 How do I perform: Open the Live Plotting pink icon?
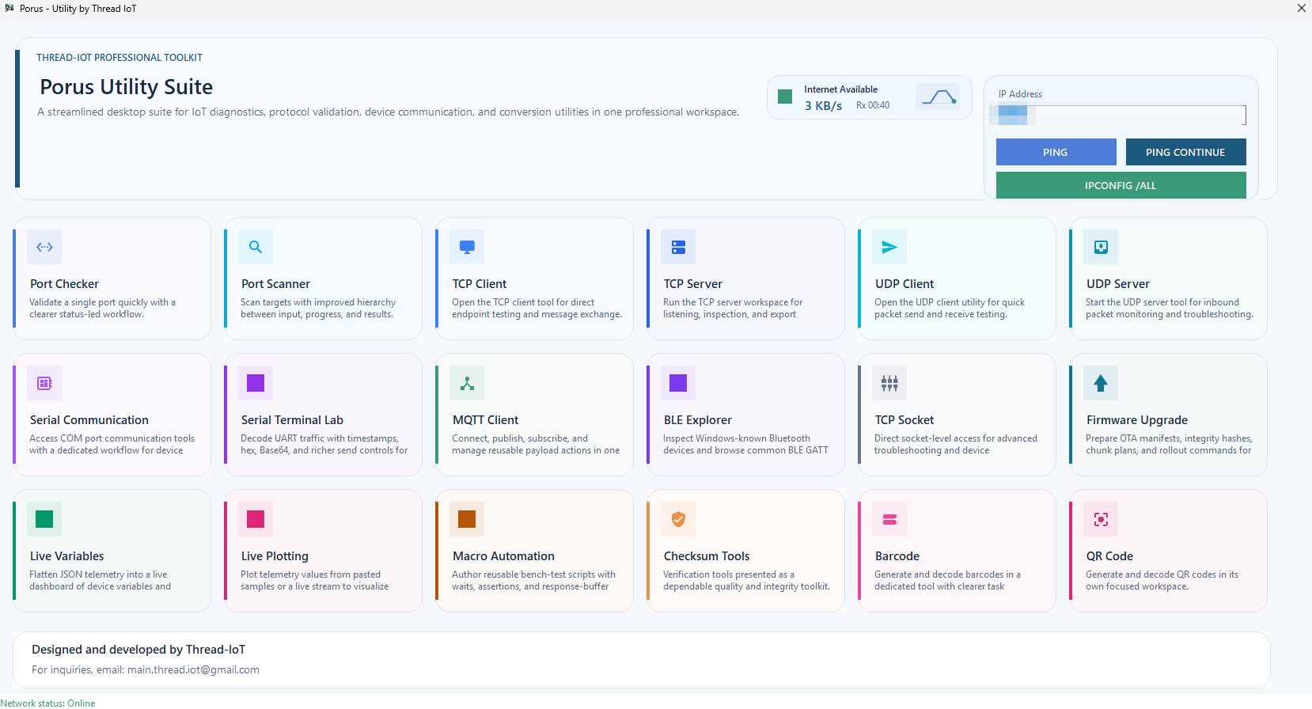click(x=256, y=519)
